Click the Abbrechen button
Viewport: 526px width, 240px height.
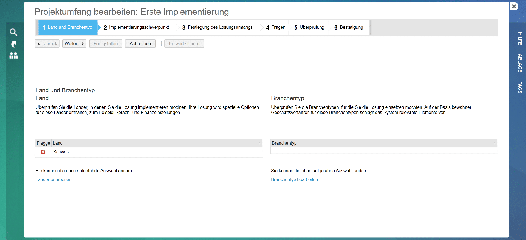(140, 44)
